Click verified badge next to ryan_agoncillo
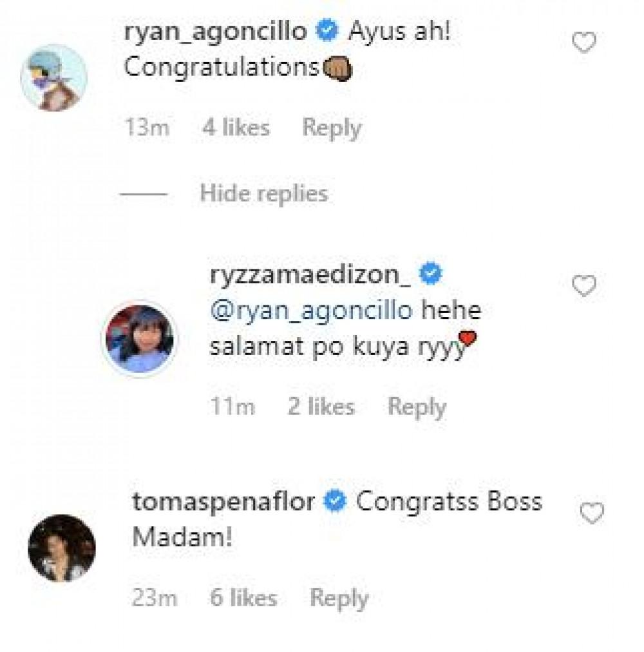Viewport: 644px width, 652px height. pos(327,32)
